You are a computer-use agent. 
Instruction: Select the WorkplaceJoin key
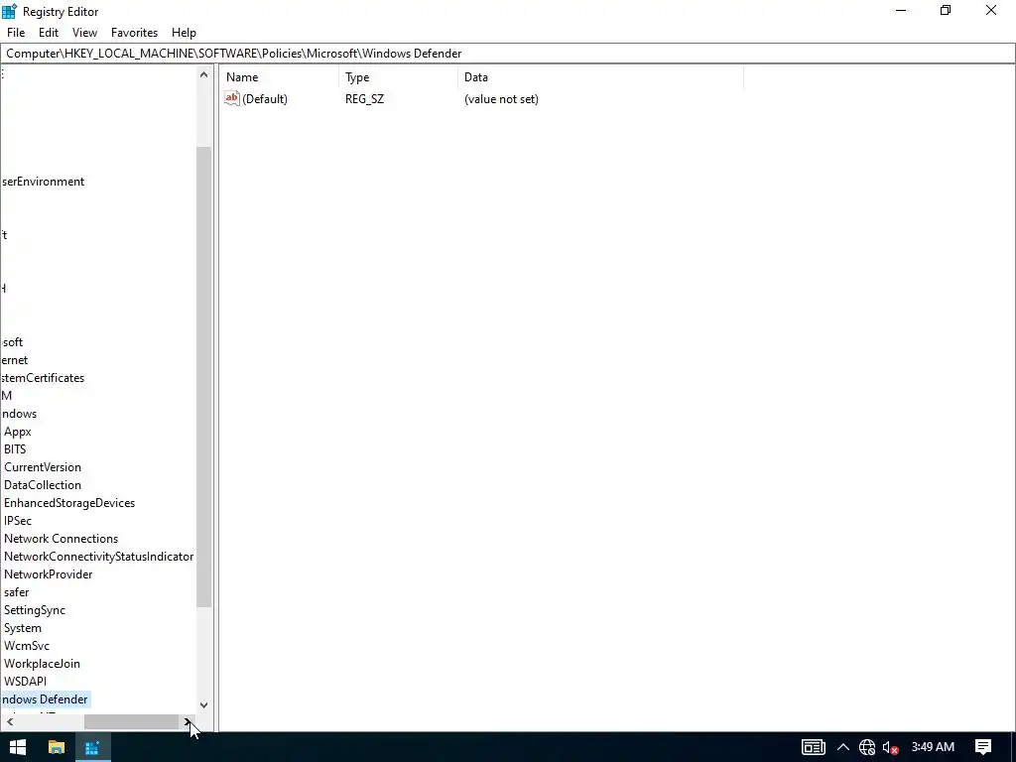pos(42,664)
